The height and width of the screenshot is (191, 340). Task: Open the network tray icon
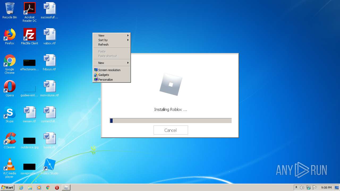(x=308, y=188)
